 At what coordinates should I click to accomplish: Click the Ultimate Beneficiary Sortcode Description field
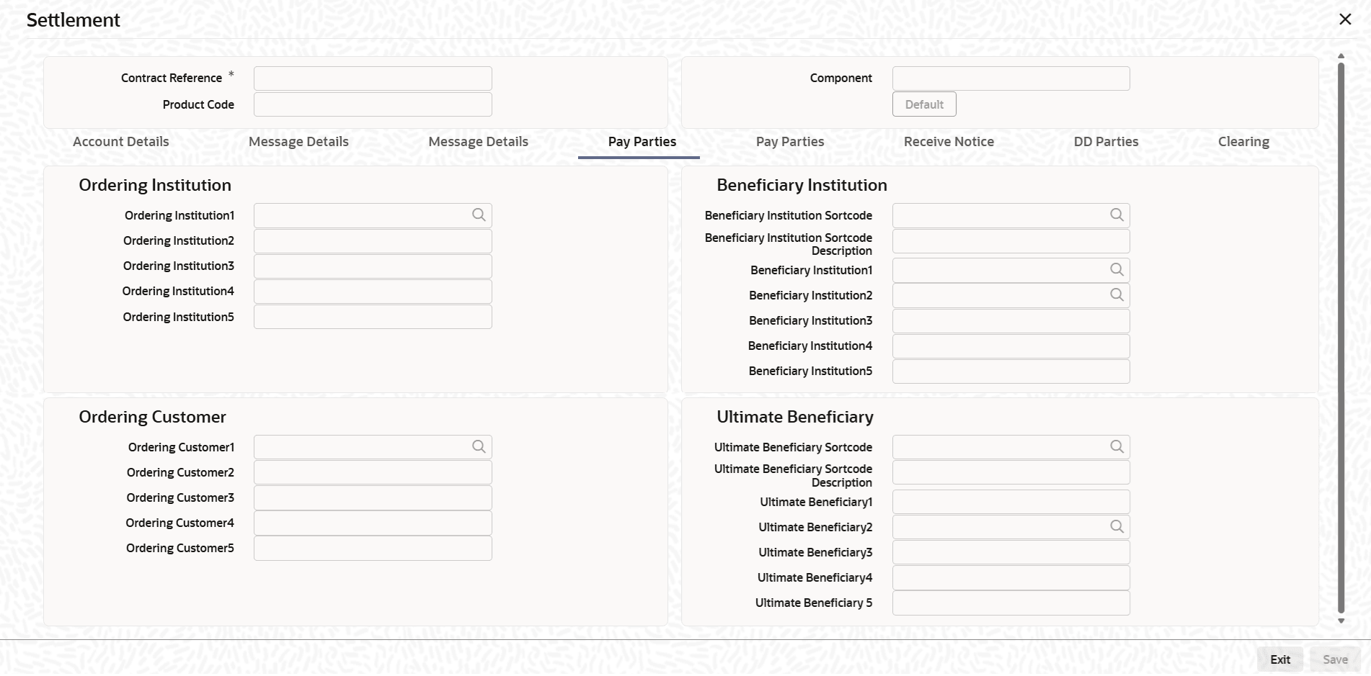click(1011, 472)
